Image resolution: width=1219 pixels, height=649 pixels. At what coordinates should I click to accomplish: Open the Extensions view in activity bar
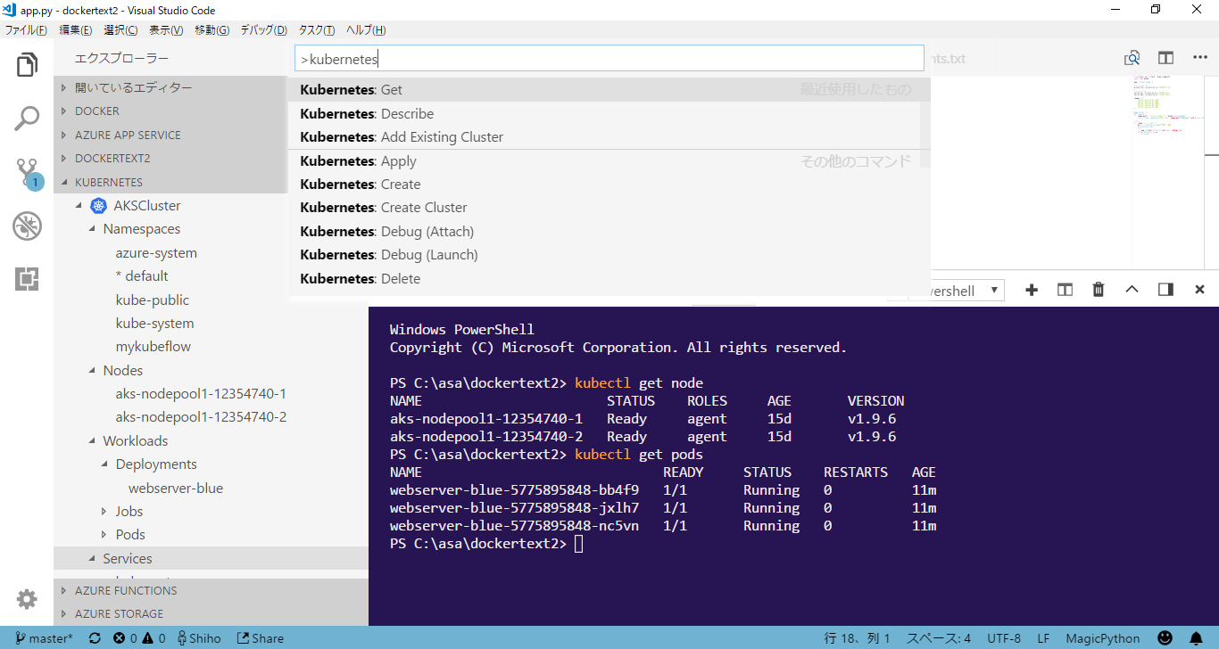(27, 279)
